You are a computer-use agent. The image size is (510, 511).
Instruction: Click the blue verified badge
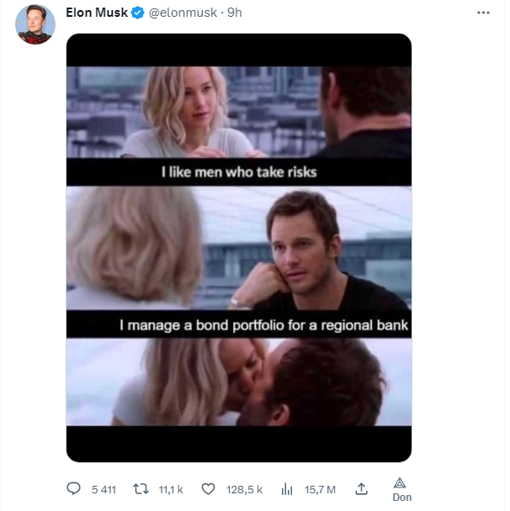click(139, 14)
